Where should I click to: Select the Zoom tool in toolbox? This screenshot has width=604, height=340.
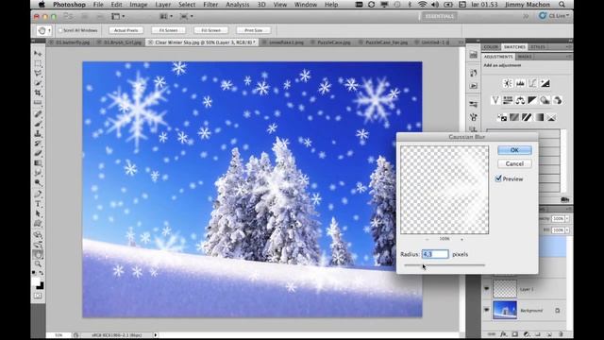(38, 264)
